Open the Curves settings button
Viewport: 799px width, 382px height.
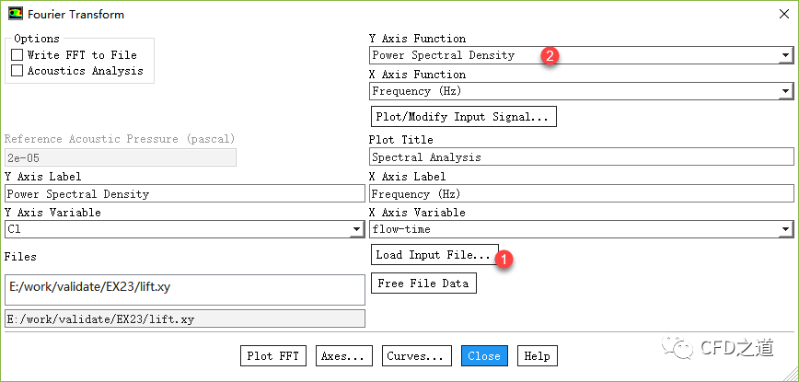tap(418, 356)
